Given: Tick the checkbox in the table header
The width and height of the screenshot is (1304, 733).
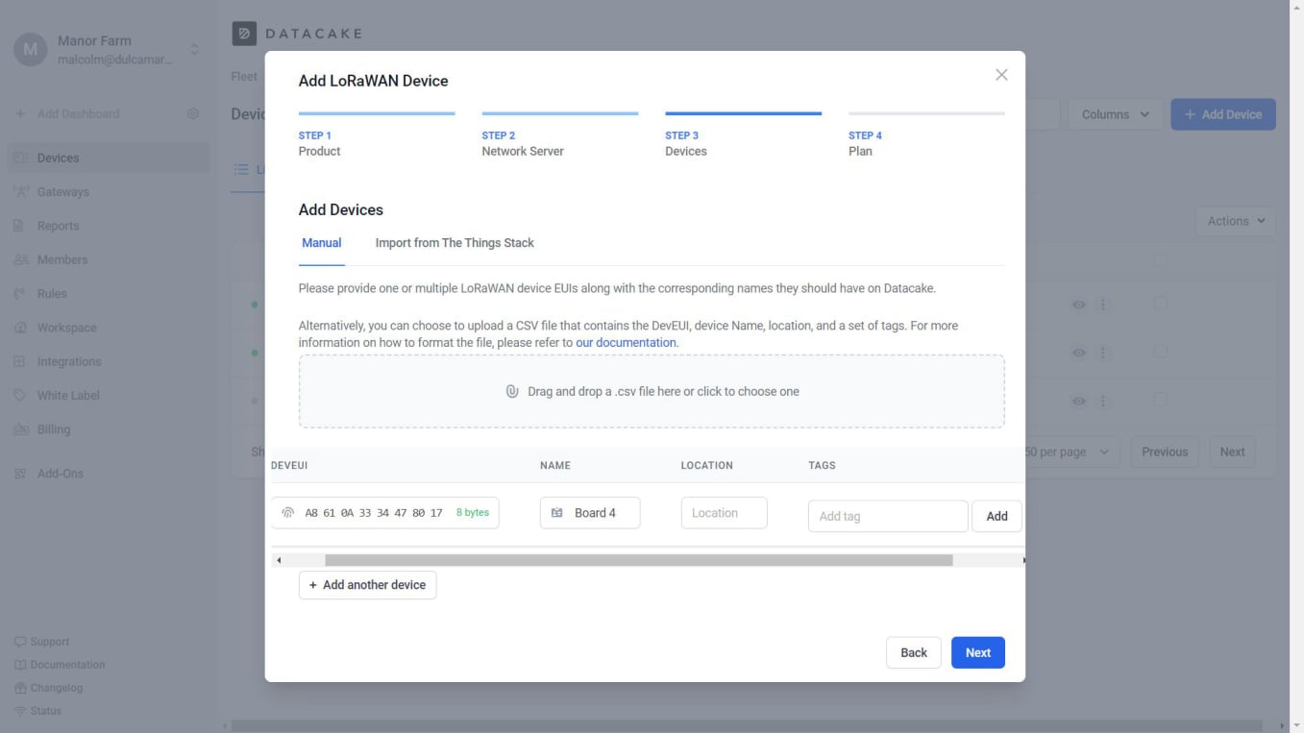Looking at the screenshot, I should point(1160,259).
